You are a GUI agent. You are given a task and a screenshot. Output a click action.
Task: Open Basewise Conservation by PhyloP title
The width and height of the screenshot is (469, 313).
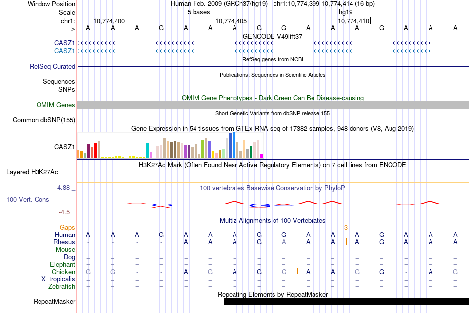pos(273,188)
